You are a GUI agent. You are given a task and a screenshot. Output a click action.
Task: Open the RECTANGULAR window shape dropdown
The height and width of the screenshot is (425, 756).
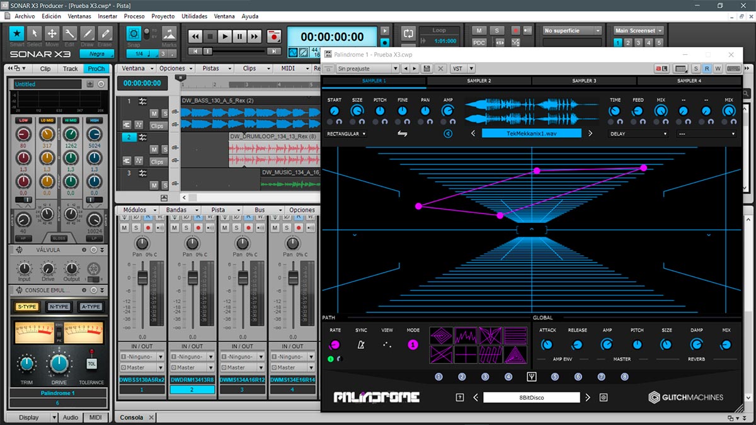coord(347,133)
